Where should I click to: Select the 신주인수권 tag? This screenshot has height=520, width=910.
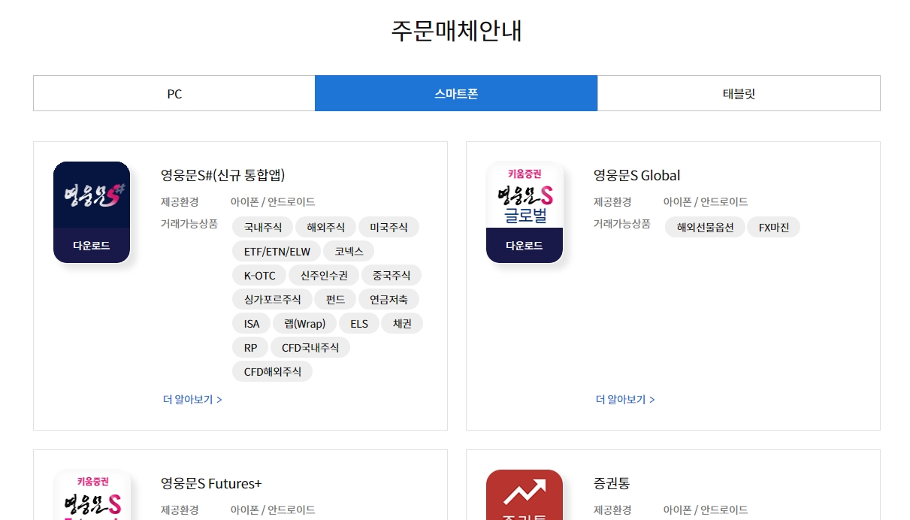(x=324, y=275)
